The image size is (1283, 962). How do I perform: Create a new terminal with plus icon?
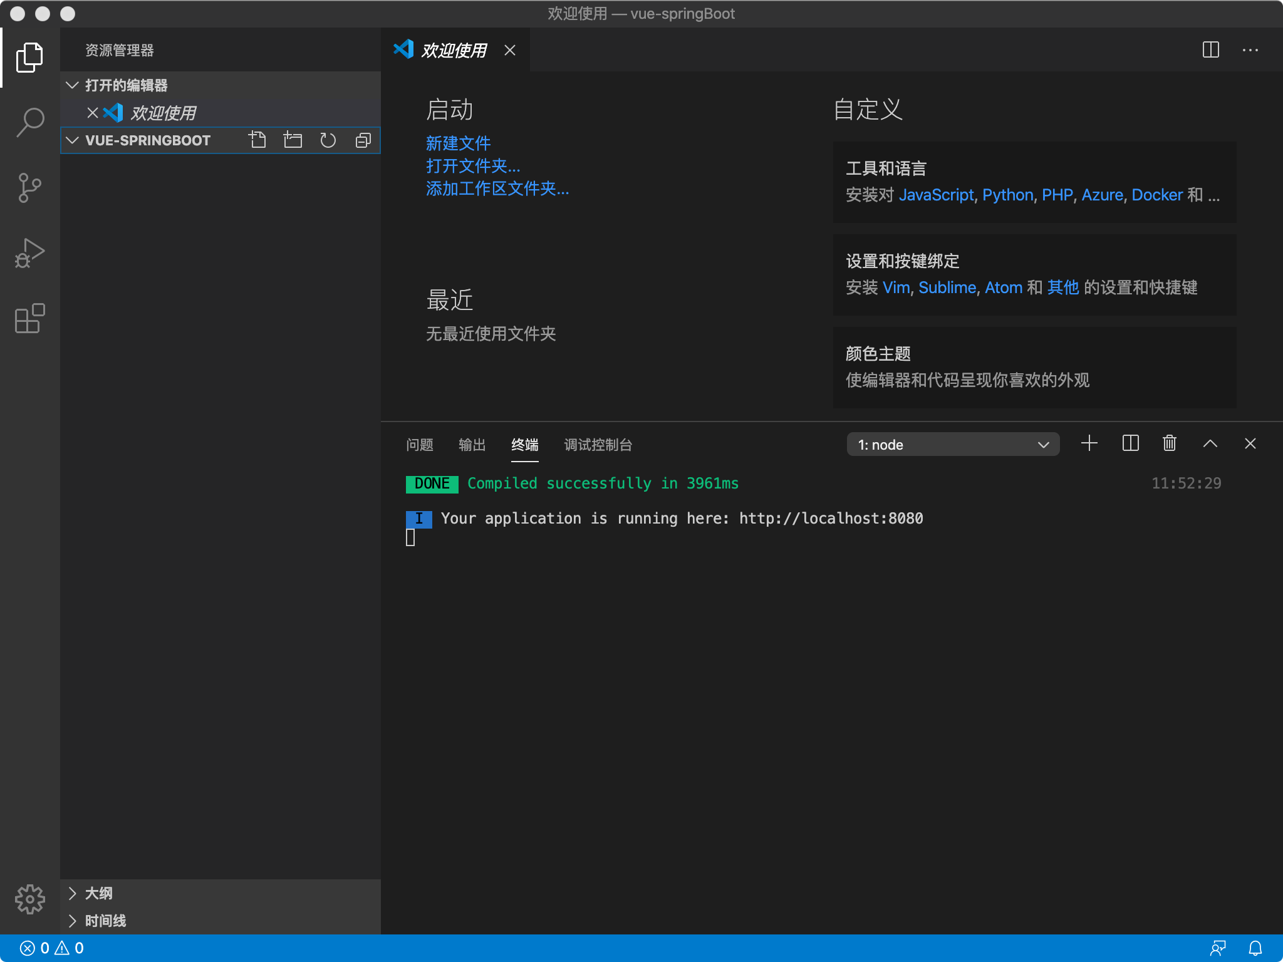pos(1089,444)
